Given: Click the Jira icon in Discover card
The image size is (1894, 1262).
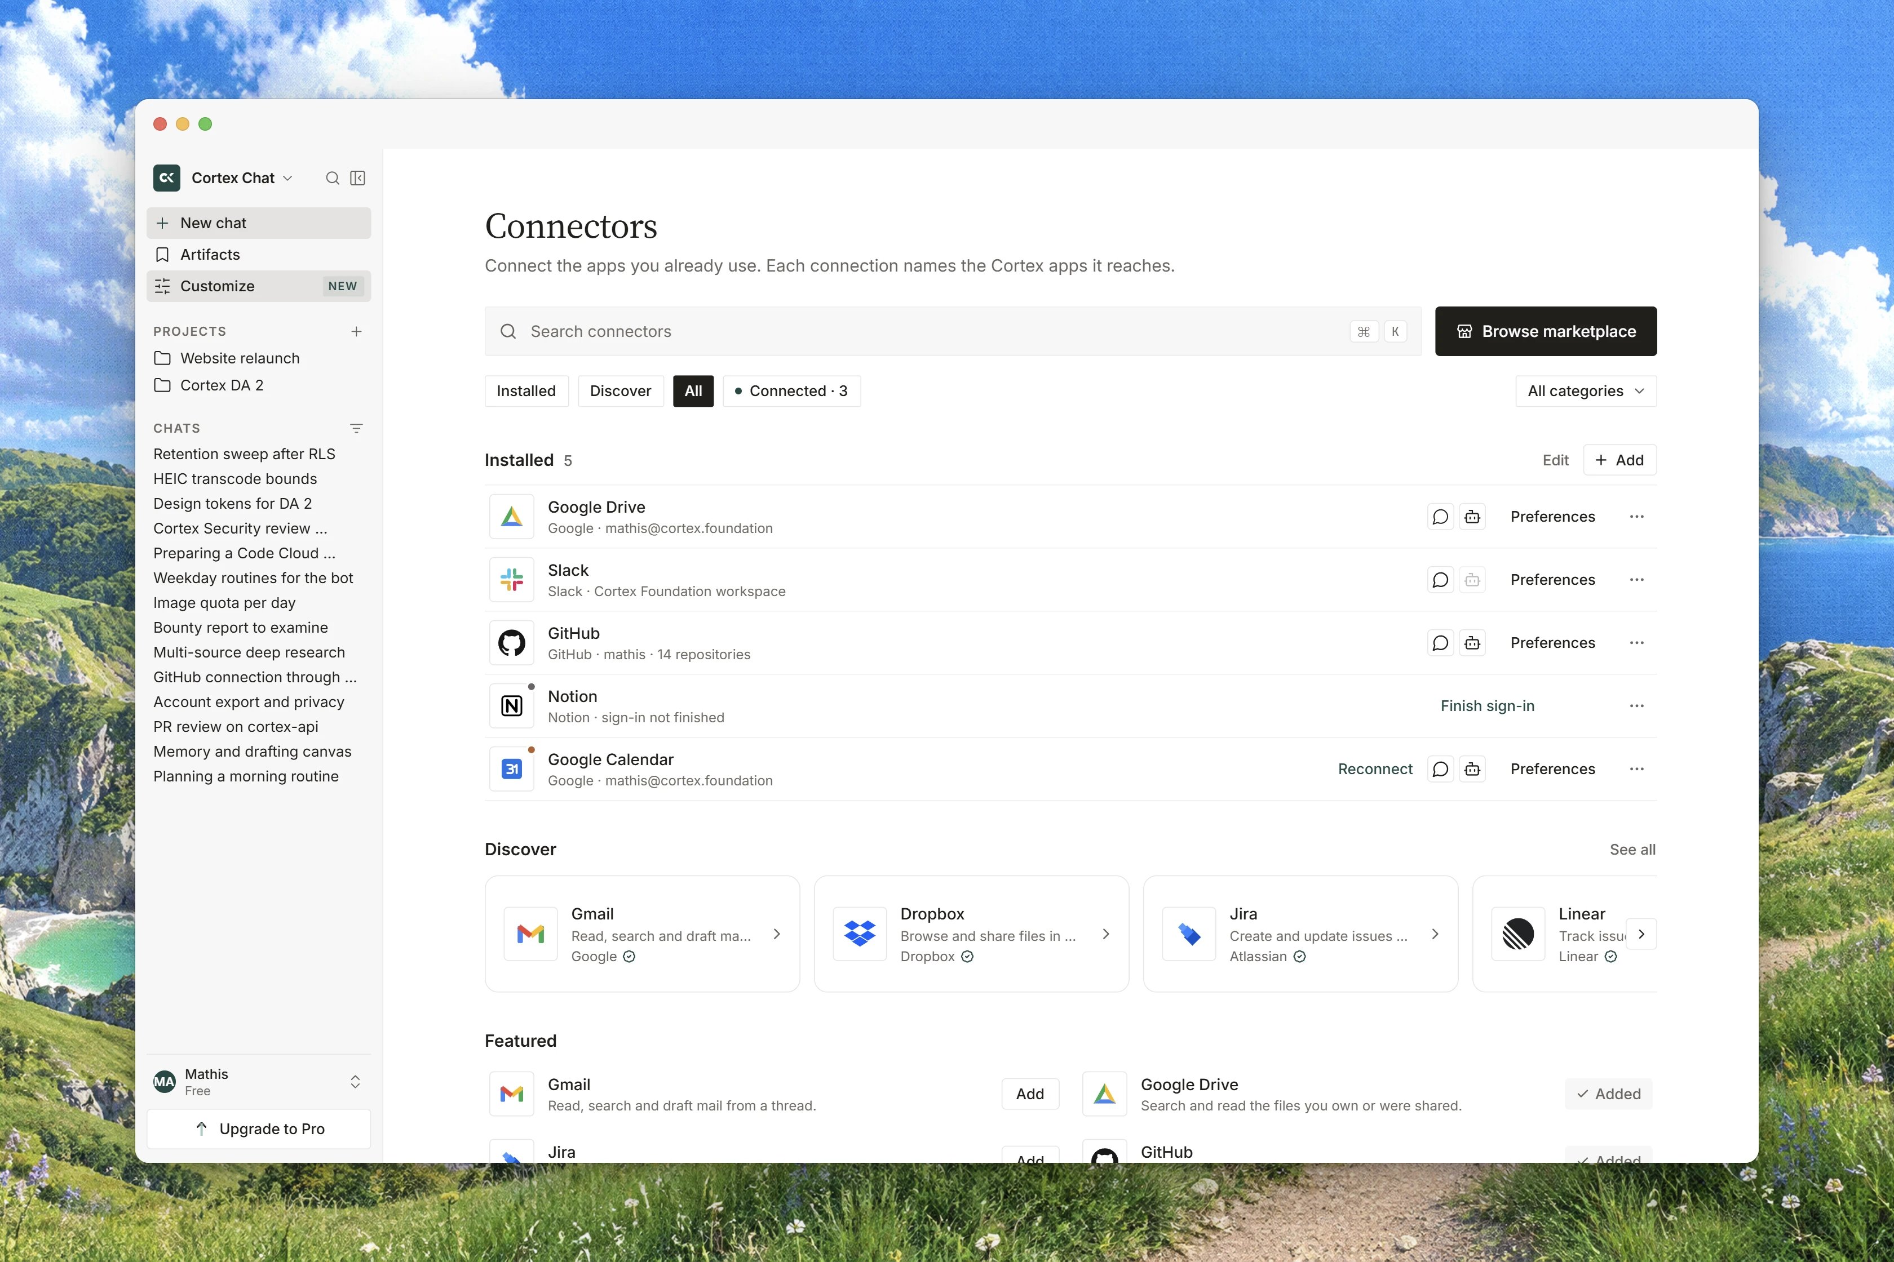Looking at the screenshot, I should pyautogui.click(x=1189, y=934).
